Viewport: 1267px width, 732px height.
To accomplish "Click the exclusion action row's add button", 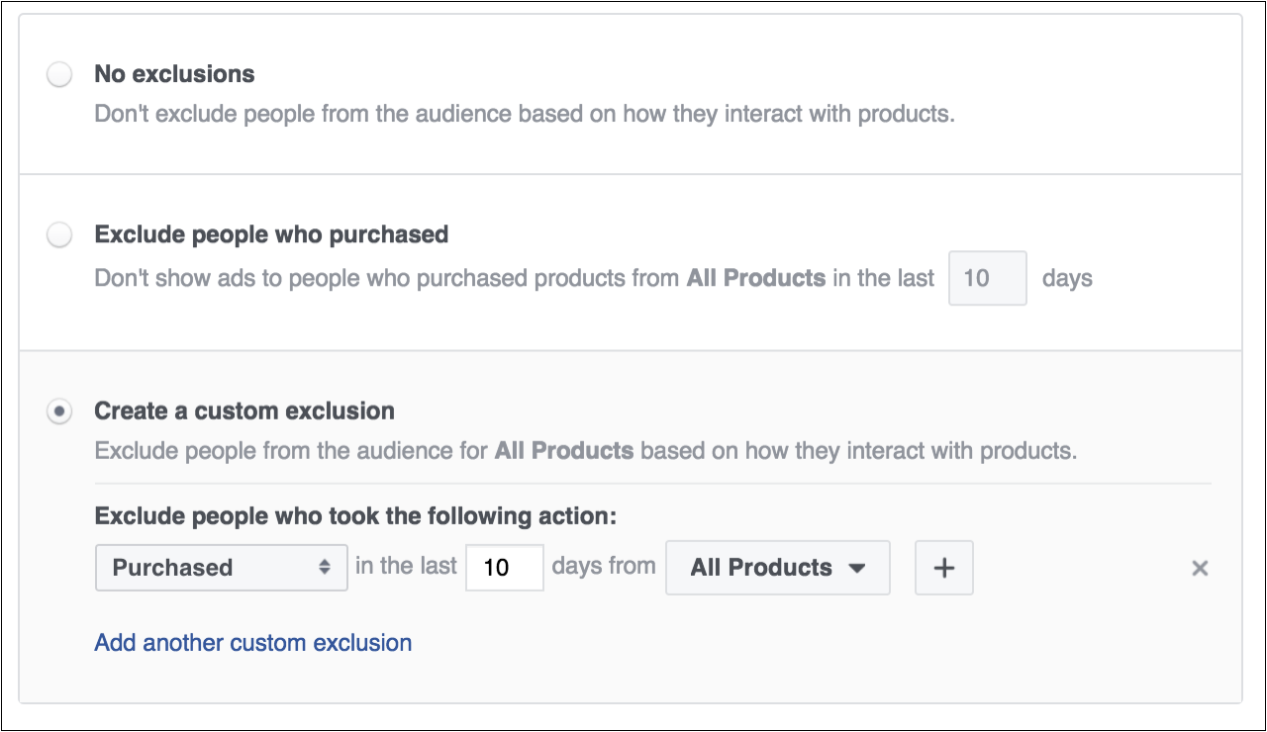I will pos(943,567).
